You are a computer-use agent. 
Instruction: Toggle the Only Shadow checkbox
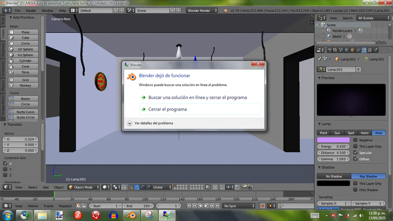355,190
